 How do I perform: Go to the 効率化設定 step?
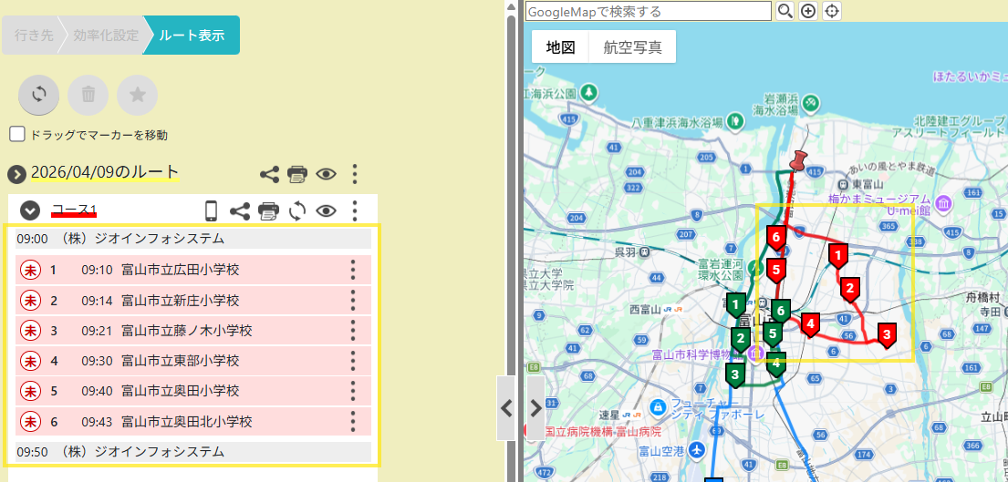[x=106, y=36]
